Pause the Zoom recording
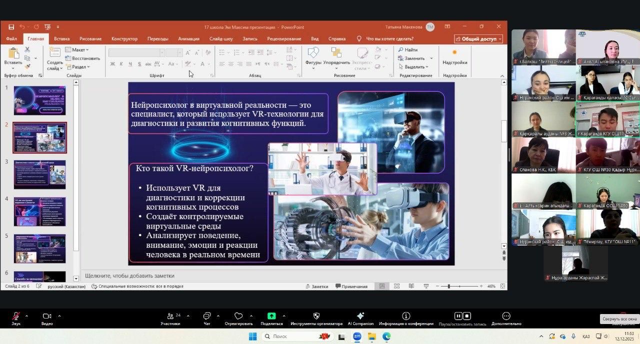 [x=458, y=316]
